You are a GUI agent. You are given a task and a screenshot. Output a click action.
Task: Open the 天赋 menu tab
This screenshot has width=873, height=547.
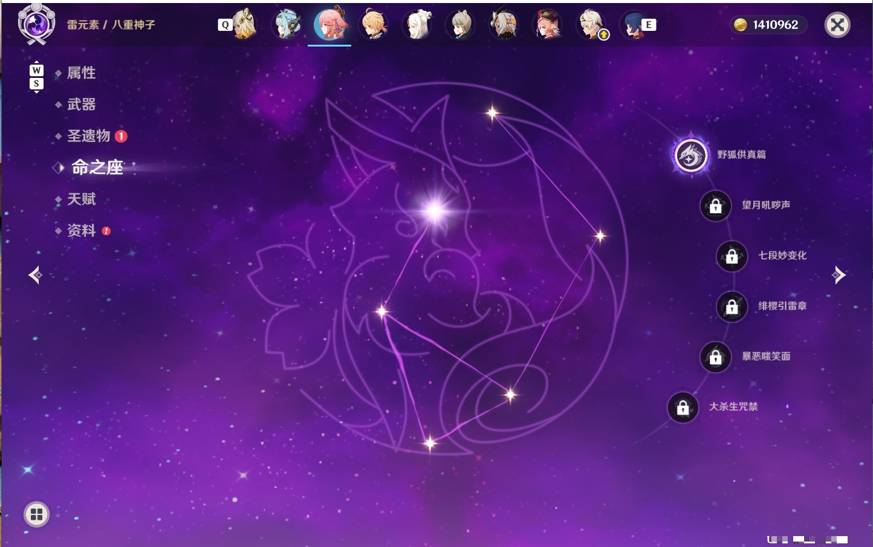coord(82,199)
